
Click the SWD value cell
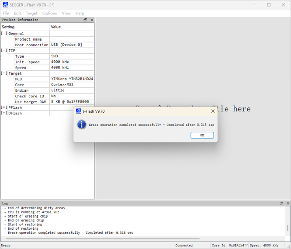coord(72,56)
